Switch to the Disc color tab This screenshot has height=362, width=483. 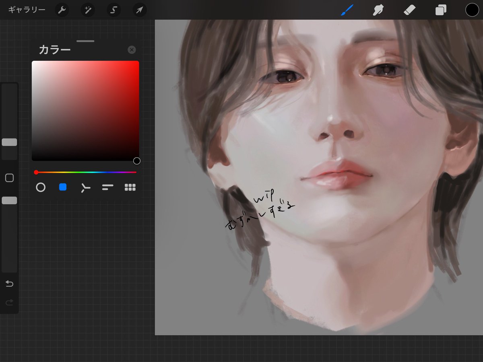pos(41,187)
